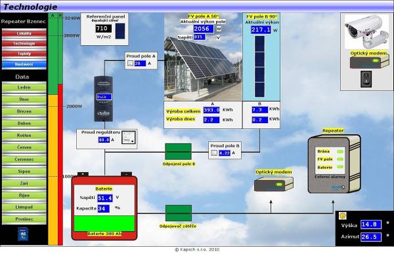Click the SD card icon in the sidebar

tap(23, 234)
